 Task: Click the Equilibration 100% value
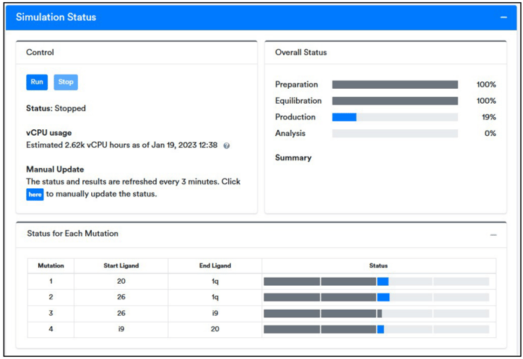(x=486, y=101)
